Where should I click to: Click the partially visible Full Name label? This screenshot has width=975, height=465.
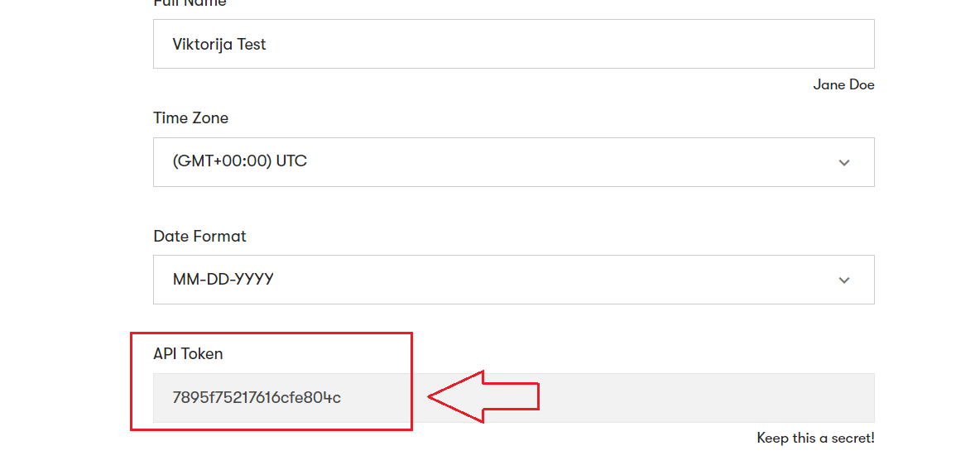pos(190,4)
